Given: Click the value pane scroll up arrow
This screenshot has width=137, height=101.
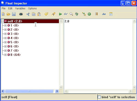Looking at the screenshot, I should tap(134, 21).
